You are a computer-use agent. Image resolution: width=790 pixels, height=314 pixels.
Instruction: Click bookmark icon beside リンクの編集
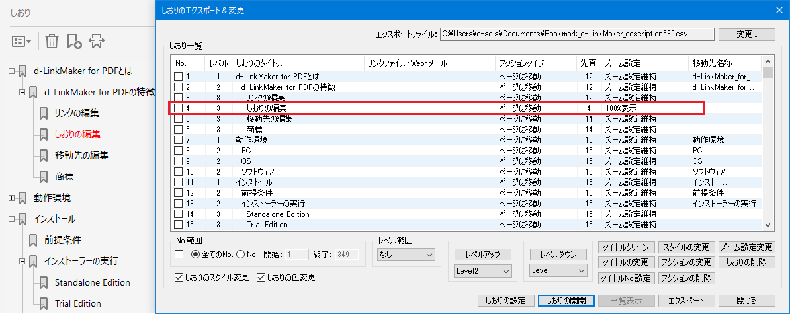[44, 113]
